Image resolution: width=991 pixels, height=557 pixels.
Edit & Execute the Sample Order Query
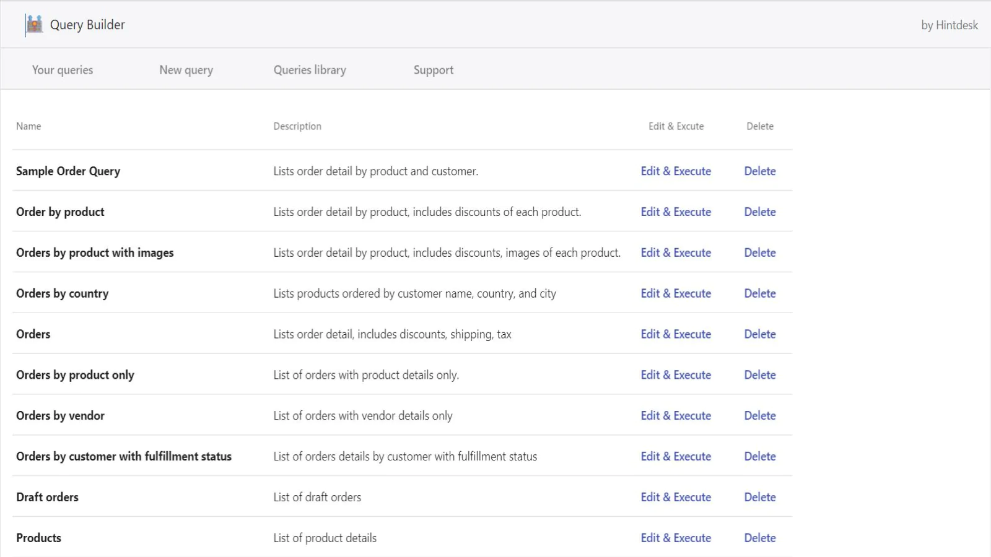tap(675, 171)
